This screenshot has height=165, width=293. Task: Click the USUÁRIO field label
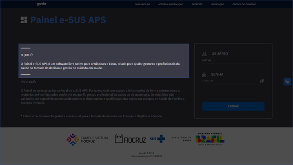[220, 54]
